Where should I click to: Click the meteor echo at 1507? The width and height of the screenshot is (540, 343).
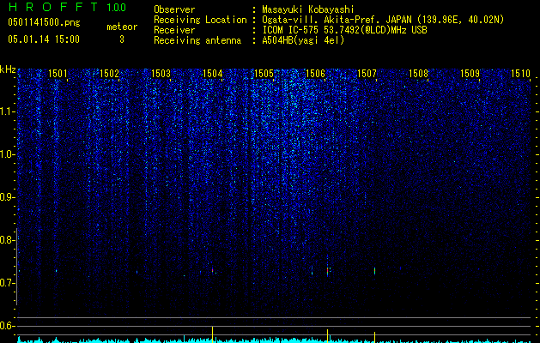(x=374, y=271)
